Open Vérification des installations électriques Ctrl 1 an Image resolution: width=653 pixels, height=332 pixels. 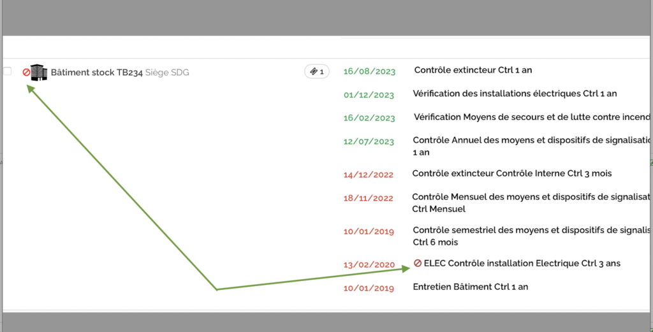pos(515,94)
